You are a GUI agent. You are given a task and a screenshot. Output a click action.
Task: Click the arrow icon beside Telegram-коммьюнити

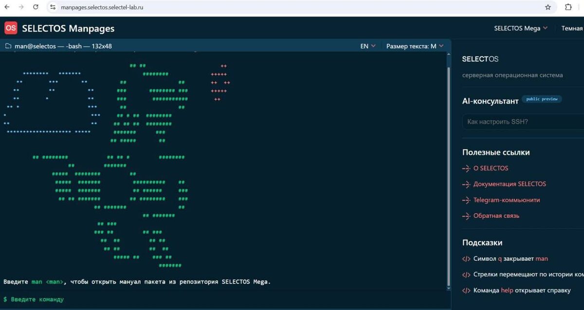(466, 200)
